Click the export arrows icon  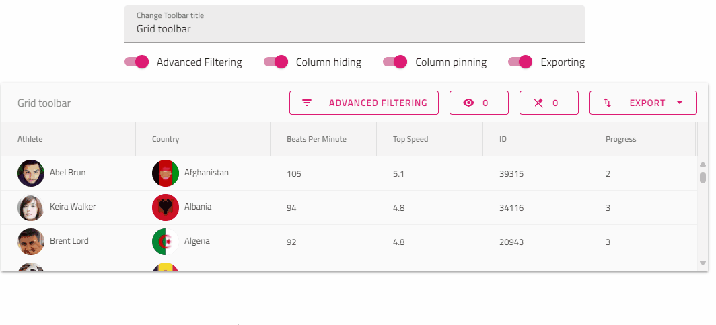pos(607,103)
